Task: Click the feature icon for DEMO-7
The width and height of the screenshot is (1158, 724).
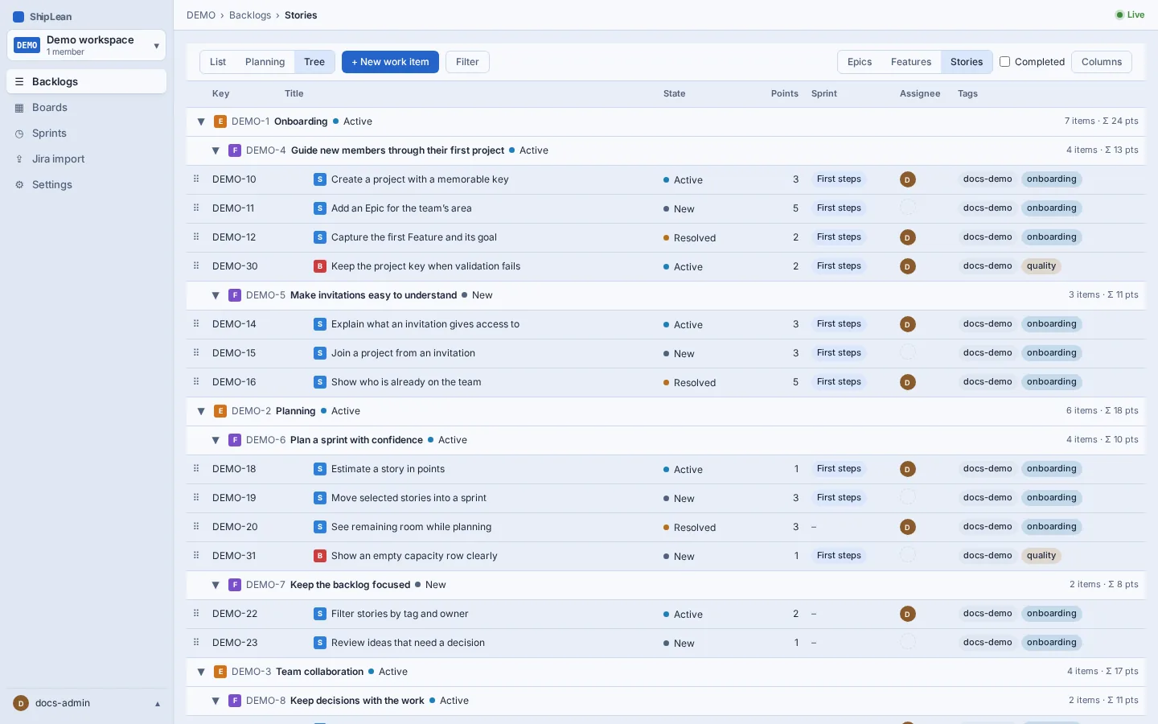Action: tap(235, 585)
